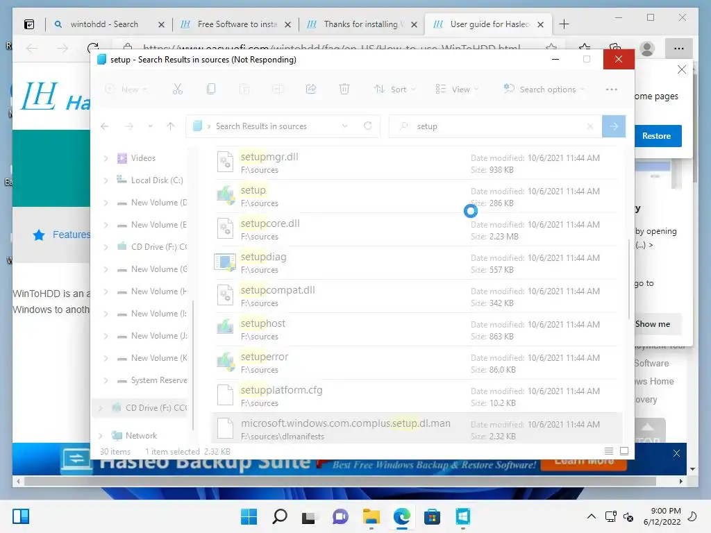The image size is (711, 533).
Task: Click the Rename icon in Explorer toolbar
Action: [x=278, y=90]
